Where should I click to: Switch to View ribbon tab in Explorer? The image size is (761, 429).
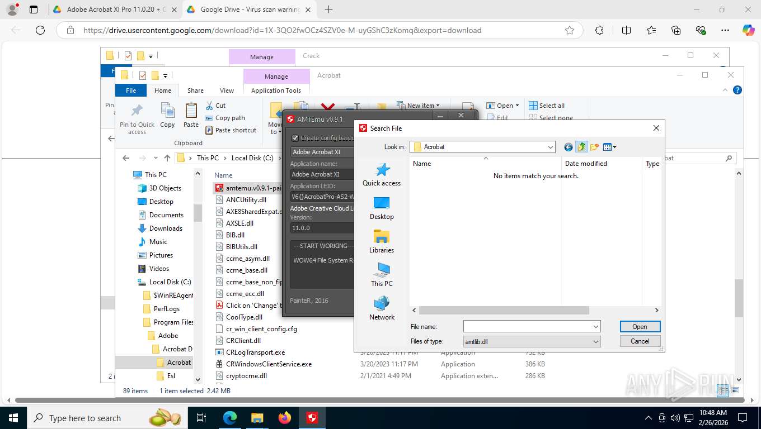[227, 90]
